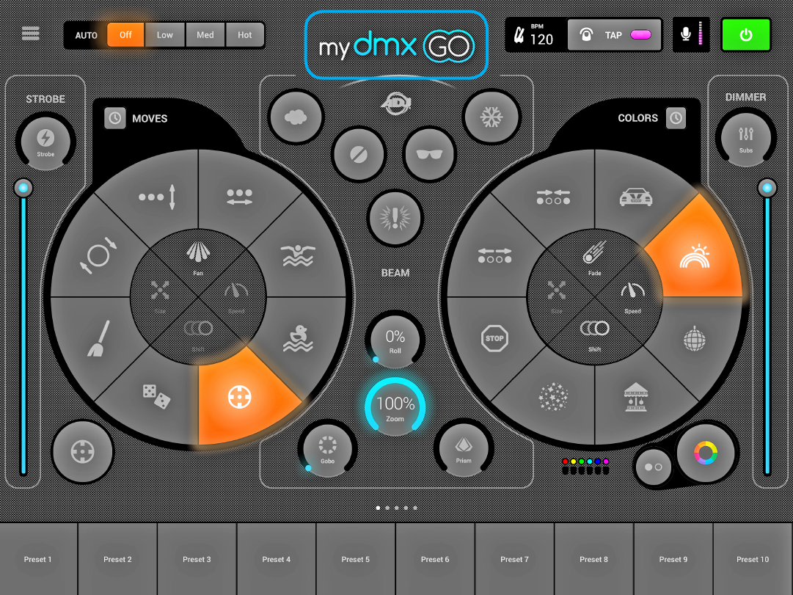
Task: Go to the first page dot
Action: coord(378,508)
